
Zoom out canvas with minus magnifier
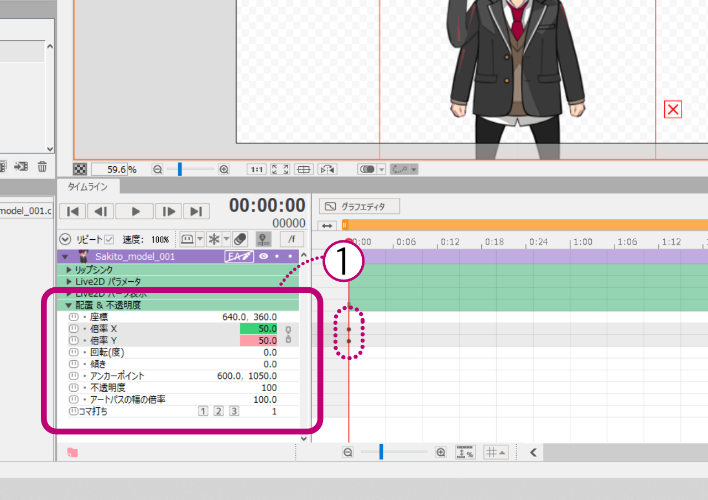pyautogui.click(x=158, y=170)
